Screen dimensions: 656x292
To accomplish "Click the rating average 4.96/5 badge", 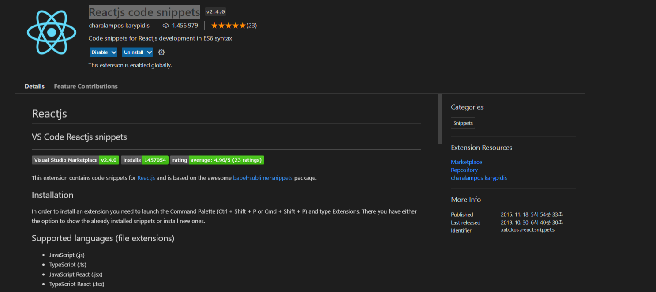I will [217, 160].
